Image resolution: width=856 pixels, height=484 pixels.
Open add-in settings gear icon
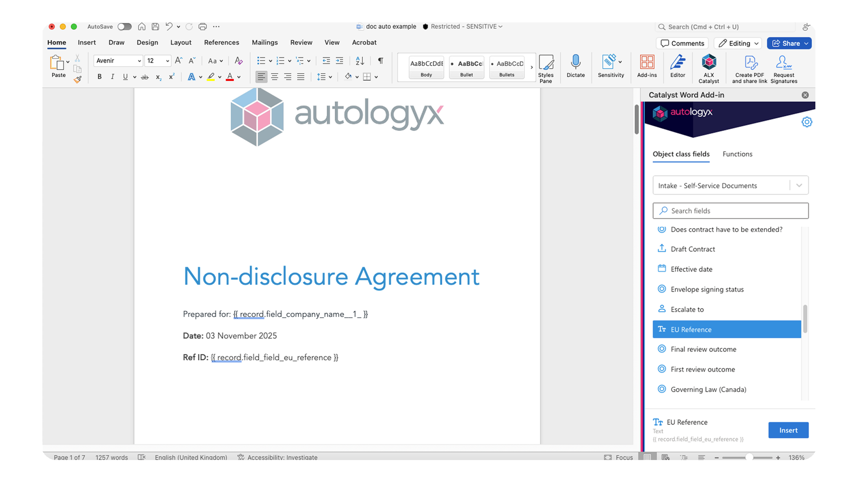806,122
